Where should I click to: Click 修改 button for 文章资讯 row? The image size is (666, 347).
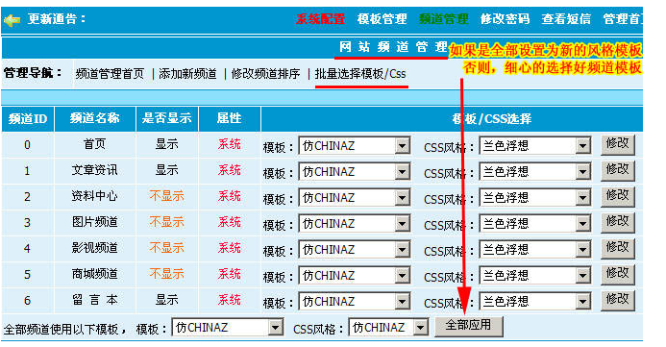[x=618, y=170]
